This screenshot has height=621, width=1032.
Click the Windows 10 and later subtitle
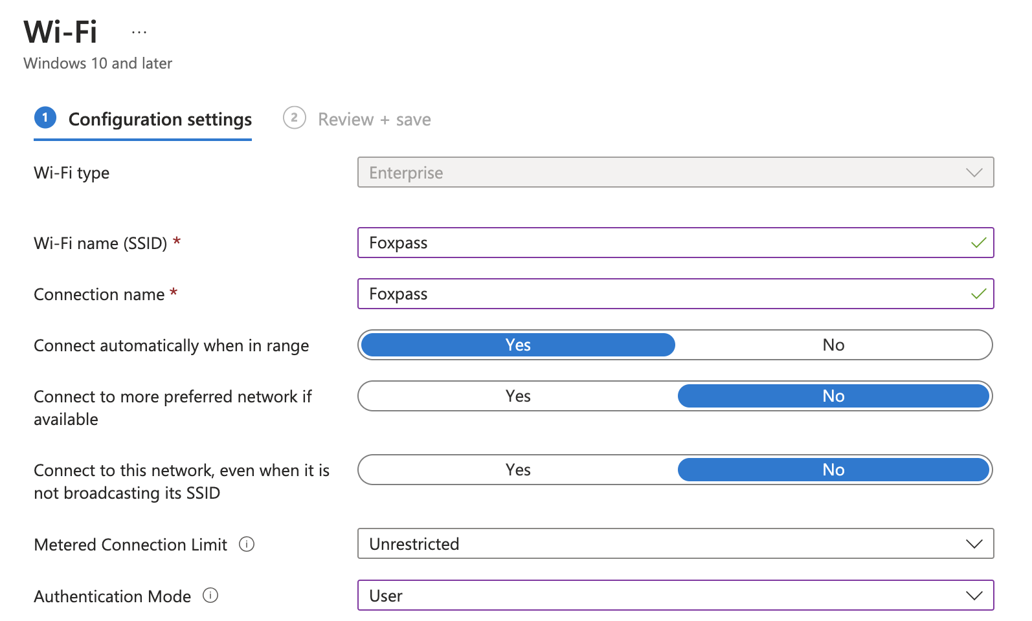(x=98, y=63)
